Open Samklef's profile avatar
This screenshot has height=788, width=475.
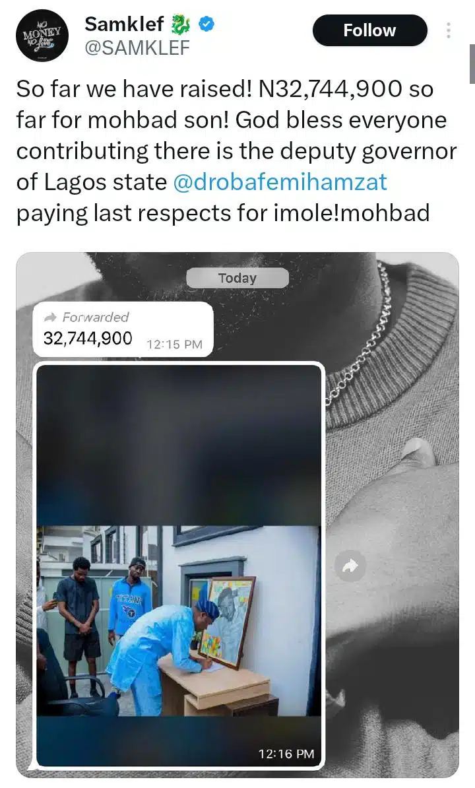pos(41,36)
